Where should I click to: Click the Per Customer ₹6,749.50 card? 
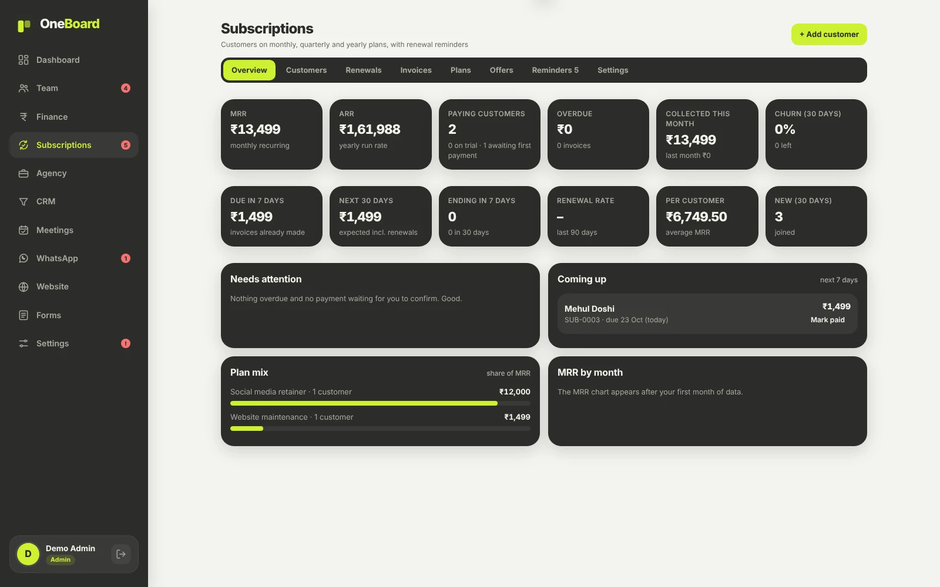click(707, 216)
